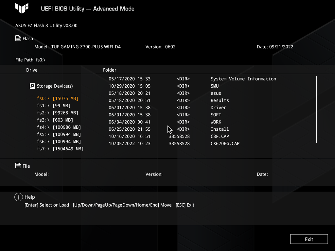
Task: Click the Exit button
Action: pyautogui.click(x=309, y=239)
